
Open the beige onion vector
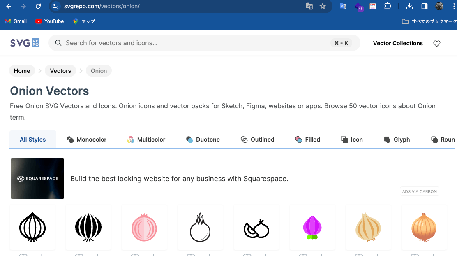(368, 227)
